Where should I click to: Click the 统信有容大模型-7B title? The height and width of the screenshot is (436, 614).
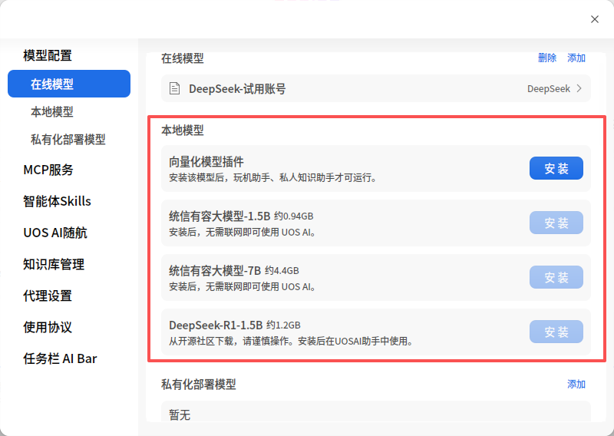[x=215, y=270]
